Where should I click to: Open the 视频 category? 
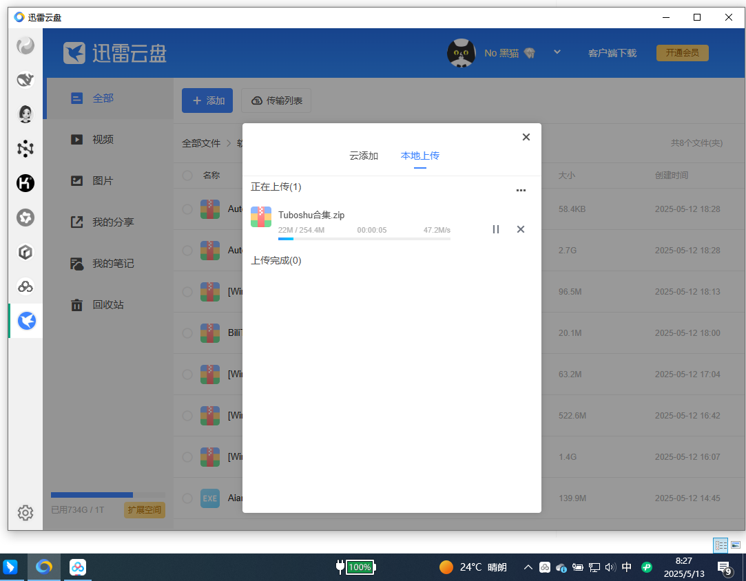point(110,139)
